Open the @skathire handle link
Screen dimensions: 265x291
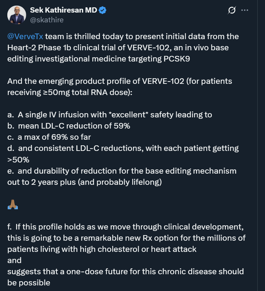47,20
